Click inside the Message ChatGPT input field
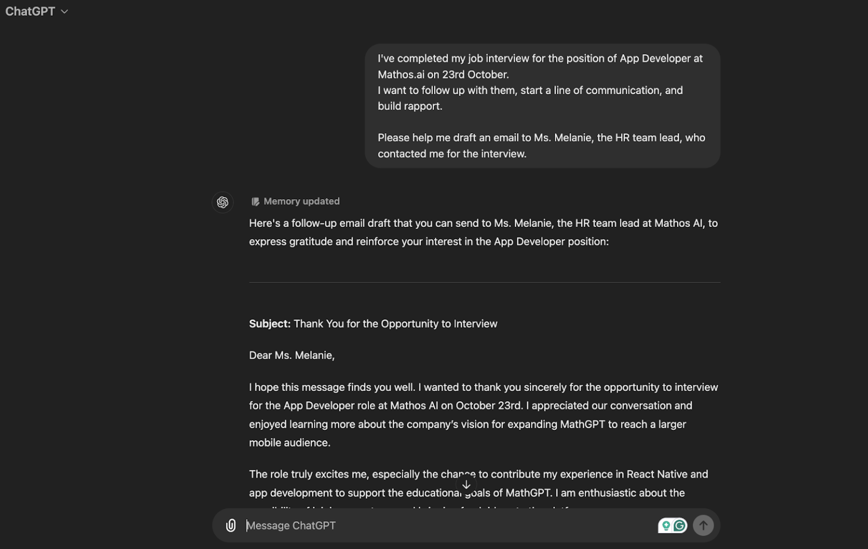The width and height of the screenshot is (868, 549). tap(396, 525)
